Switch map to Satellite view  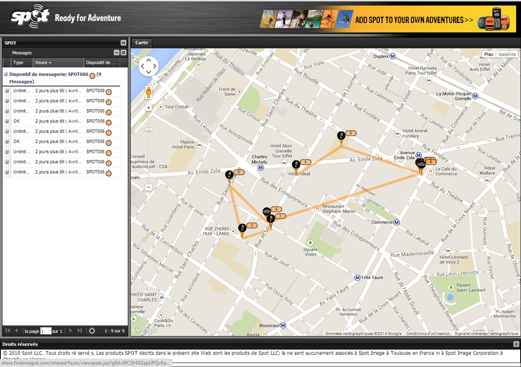point(507,55)
